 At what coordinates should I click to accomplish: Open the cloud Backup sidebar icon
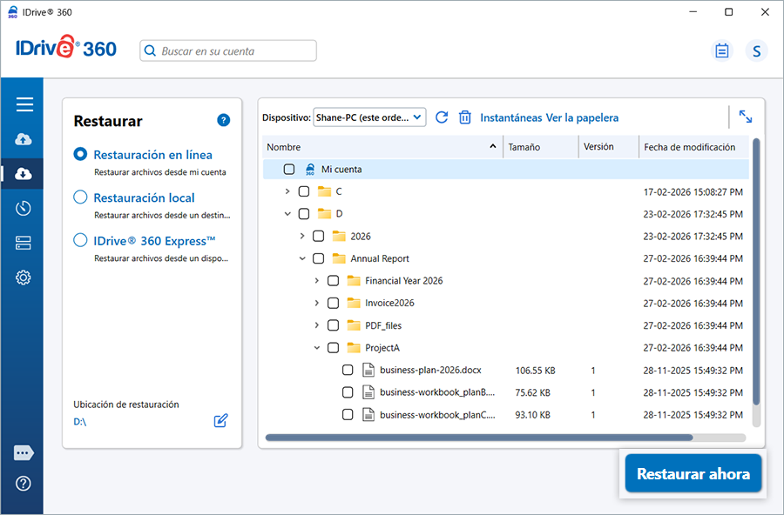click(24, 139)
